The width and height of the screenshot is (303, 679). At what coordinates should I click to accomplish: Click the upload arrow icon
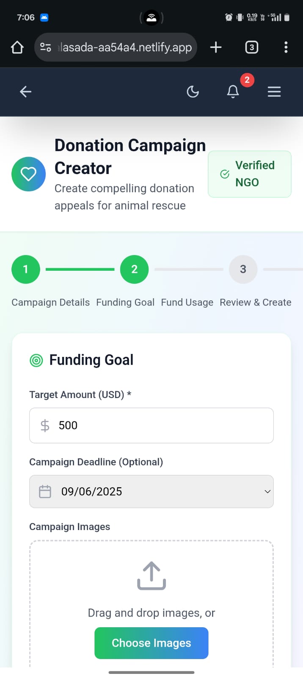coord(151,576)
